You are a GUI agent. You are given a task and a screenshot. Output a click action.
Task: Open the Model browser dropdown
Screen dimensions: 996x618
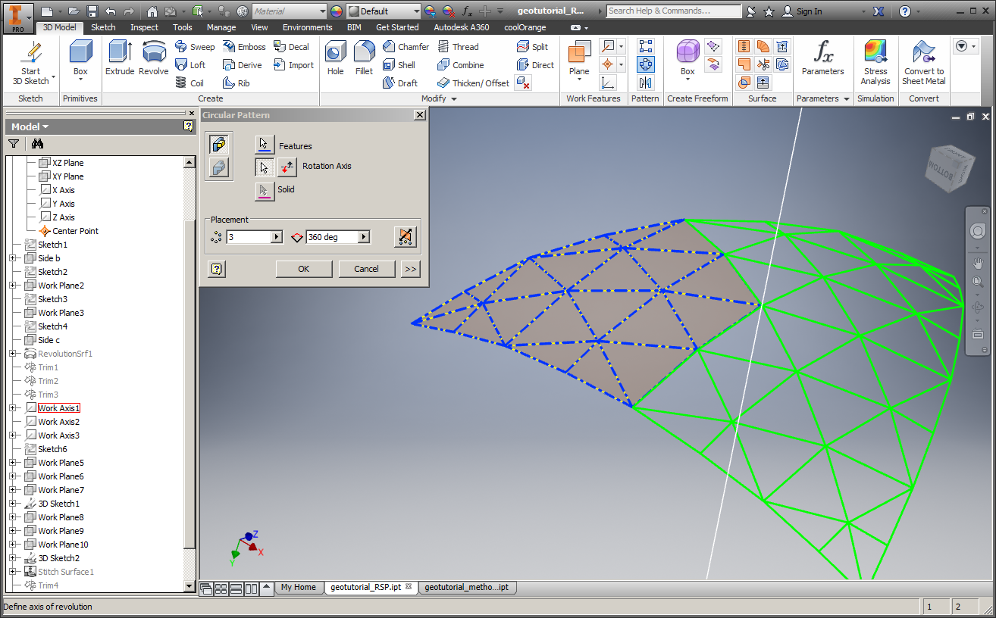point(30,126)
